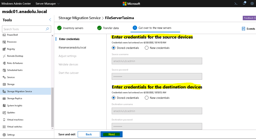Click the Destination username field
Screen dimensions: 256x139
coord(157,111)
